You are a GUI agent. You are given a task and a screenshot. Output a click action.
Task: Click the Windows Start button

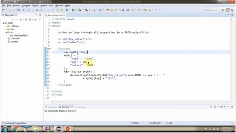(5, 129)
